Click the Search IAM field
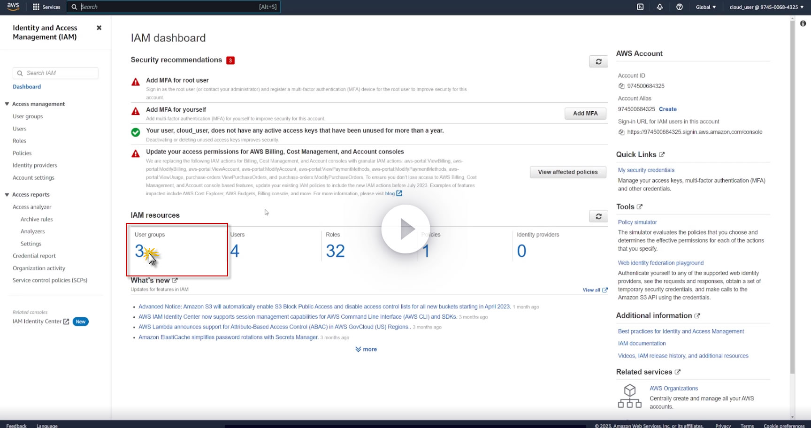The image size is (811, 428). click(x=55, y=73)
